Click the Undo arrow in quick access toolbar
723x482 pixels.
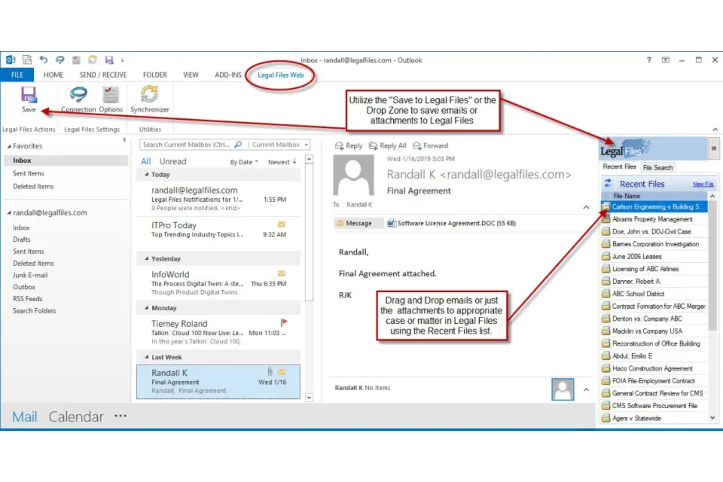click(43, 60)
